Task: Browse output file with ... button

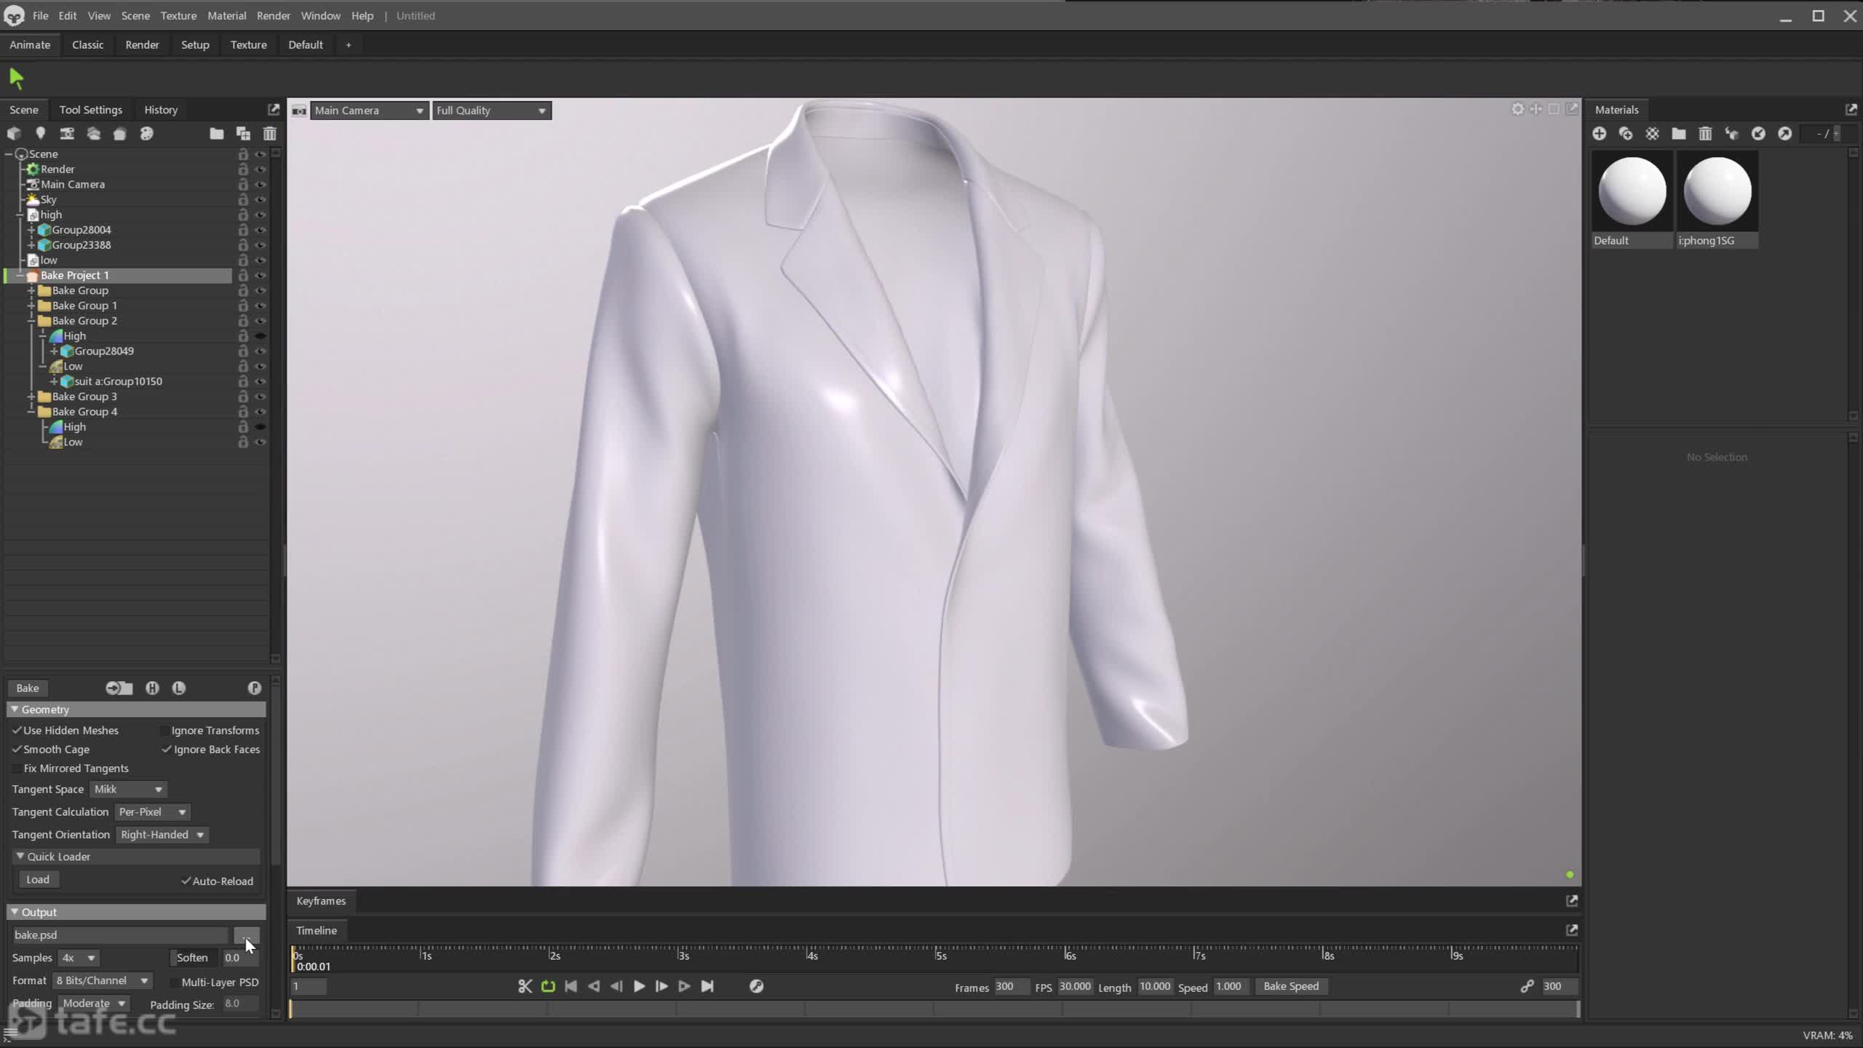Action: [x=246, y=934]
